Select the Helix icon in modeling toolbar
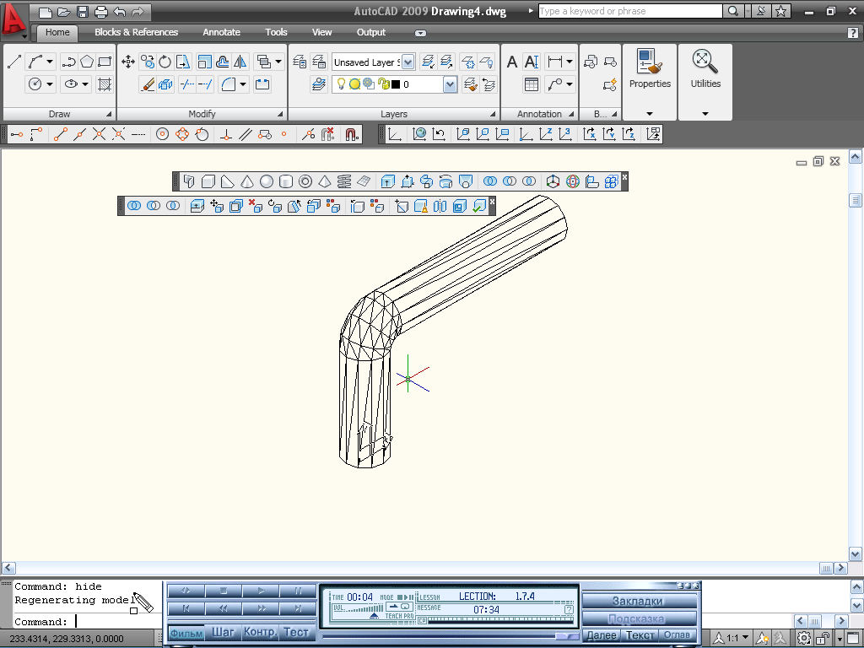Screen dimensions: 864x648 tap(344, 181)
